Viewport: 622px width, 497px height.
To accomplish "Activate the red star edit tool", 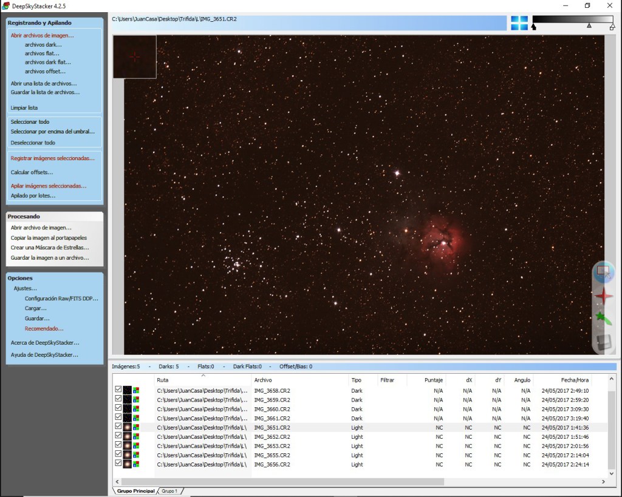I will coord(604,296).
